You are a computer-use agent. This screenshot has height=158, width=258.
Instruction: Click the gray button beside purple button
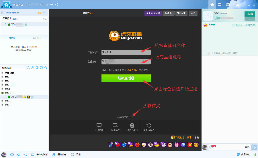(x=168, y=13)
